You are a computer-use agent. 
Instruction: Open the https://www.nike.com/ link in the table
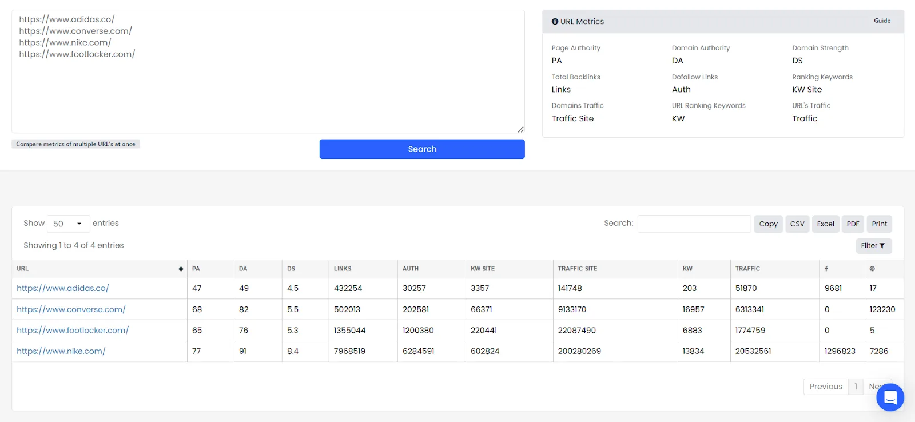61,351
